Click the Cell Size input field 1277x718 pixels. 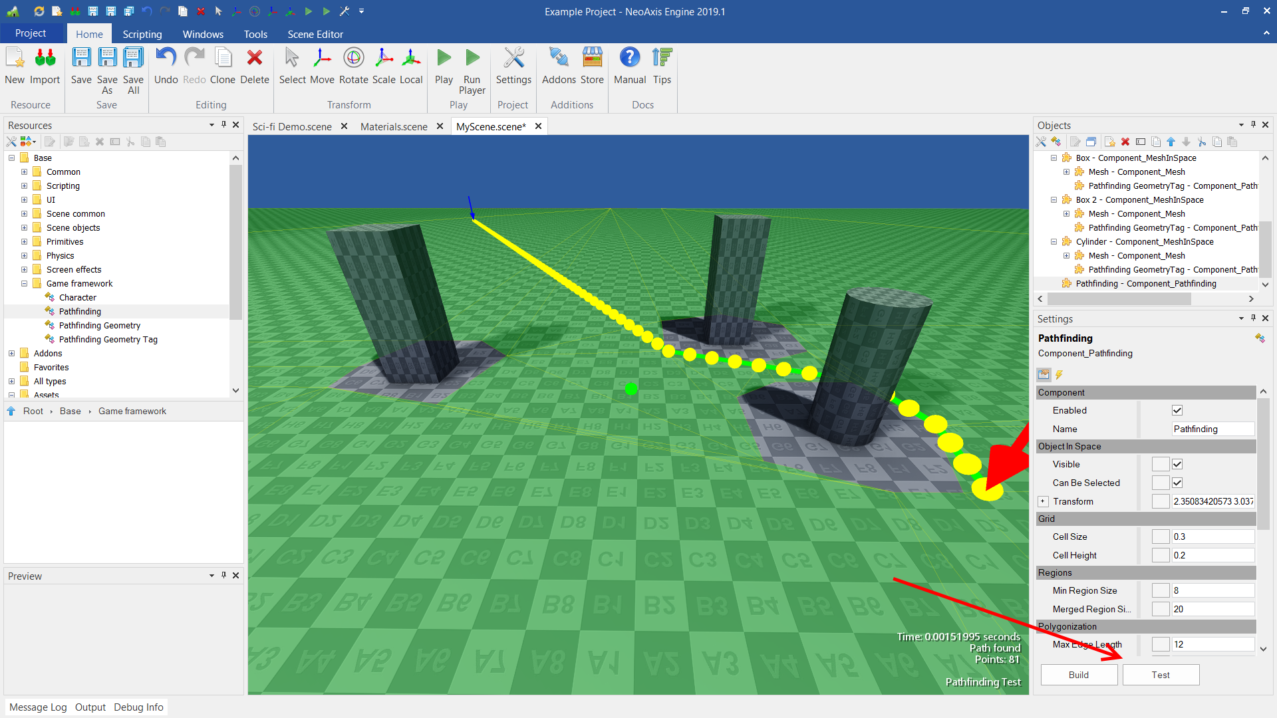pos(1212,537)
